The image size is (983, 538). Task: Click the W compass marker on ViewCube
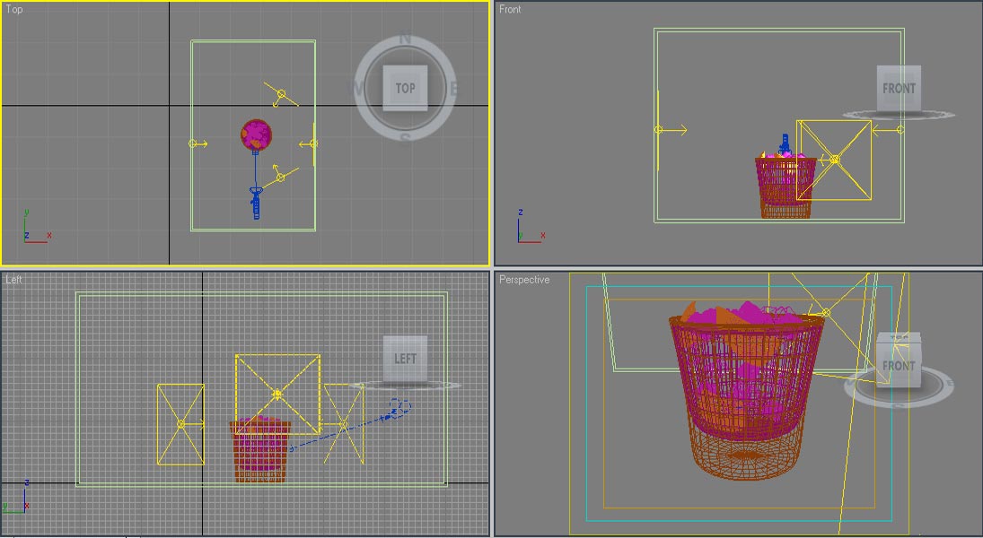356,88
